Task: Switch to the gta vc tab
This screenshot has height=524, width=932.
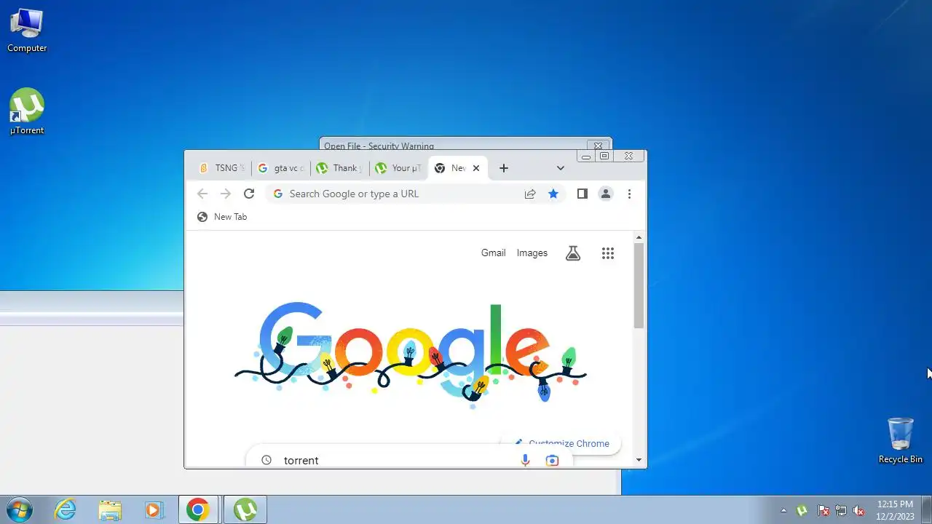Action: (x=281, y=168)
